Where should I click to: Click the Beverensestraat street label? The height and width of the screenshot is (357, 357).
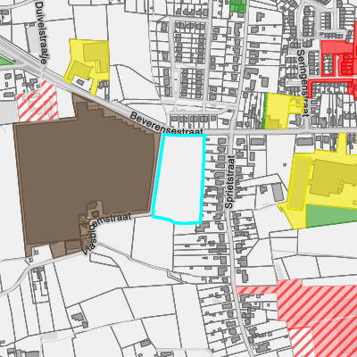click(167, 123)
